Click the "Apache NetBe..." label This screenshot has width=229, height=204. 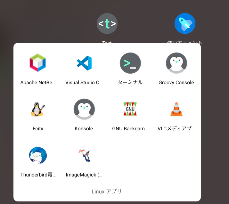[x=38, y=83]
